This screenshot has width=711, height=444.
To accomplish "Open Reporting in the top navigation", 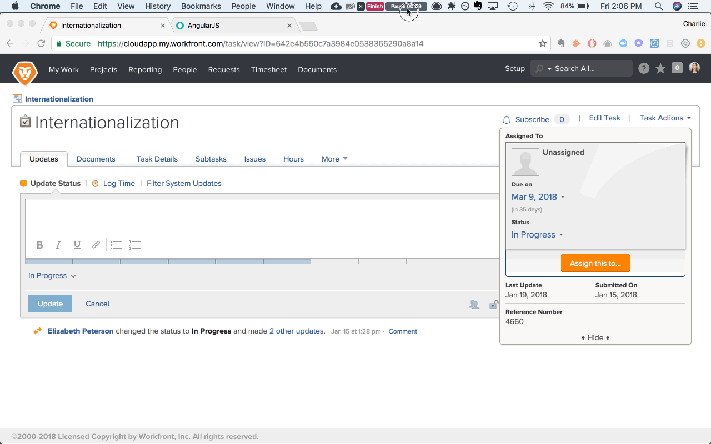I will point(145,69).
